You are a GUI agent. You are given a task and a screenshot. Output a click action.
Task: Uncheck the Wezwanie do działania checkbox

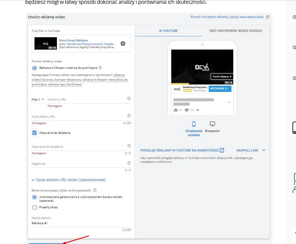point(34,133)
